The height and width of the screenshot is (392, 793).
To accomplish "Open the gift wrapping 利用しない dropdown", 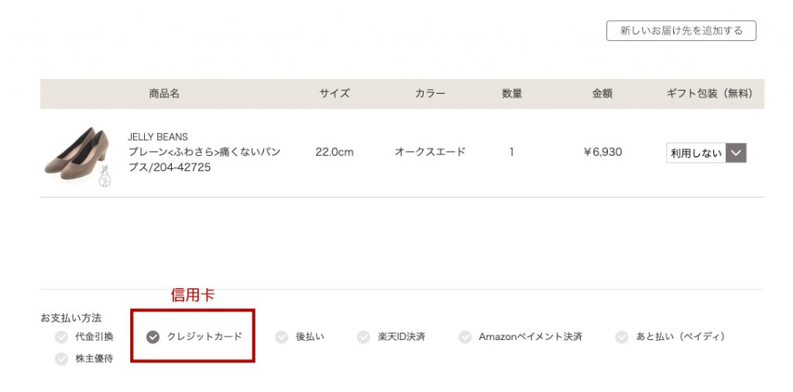I will 706,153.
